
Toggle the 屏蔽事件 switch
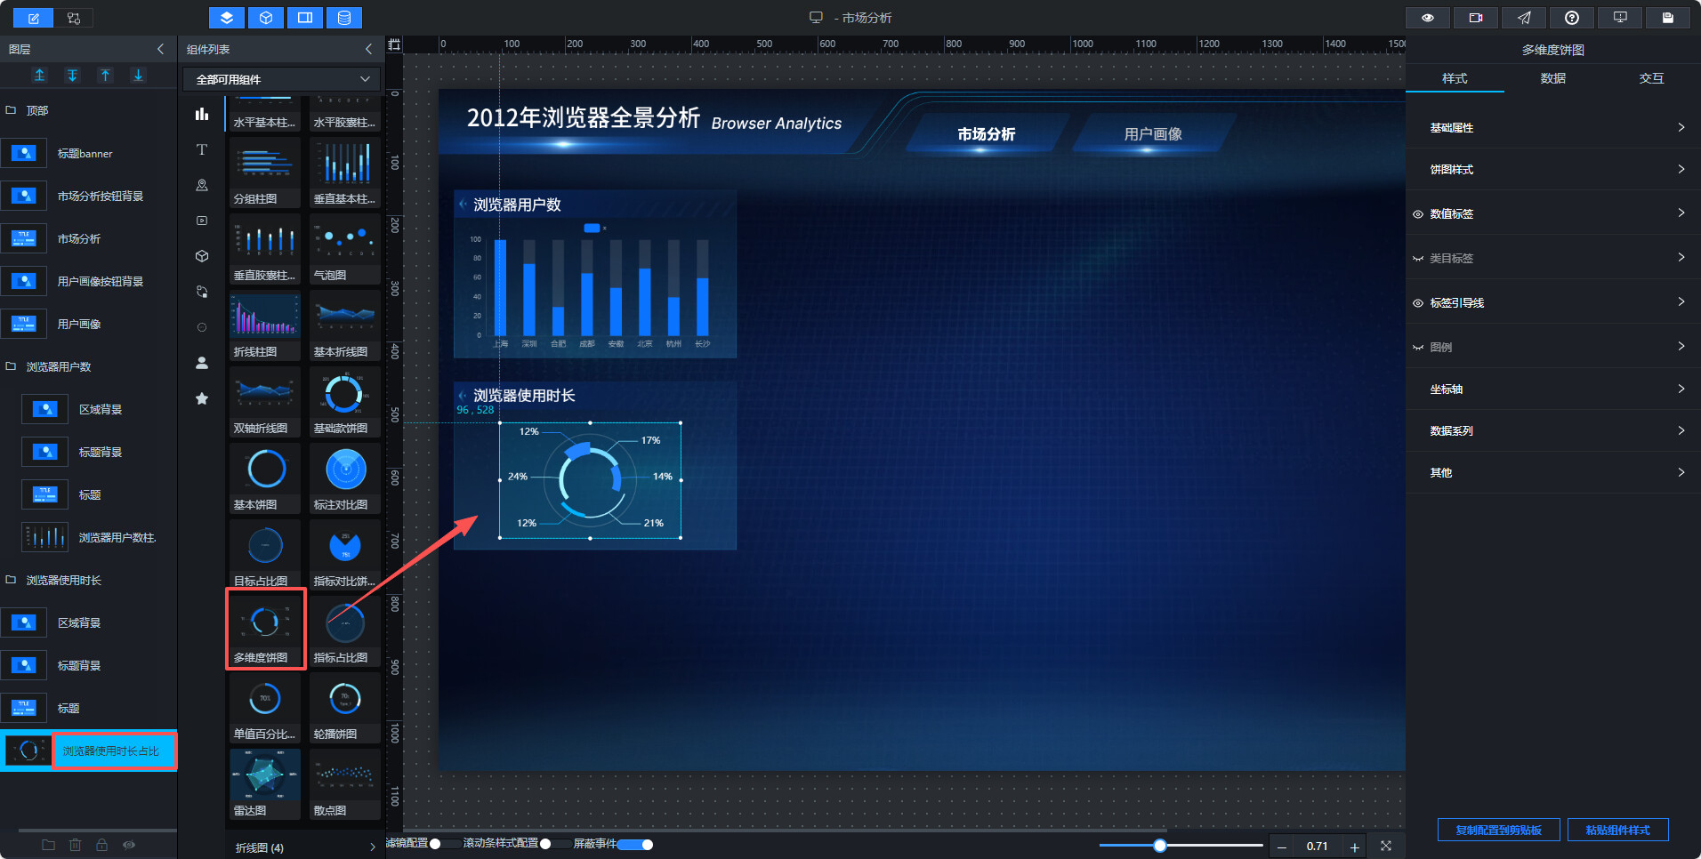coord(635,844)
